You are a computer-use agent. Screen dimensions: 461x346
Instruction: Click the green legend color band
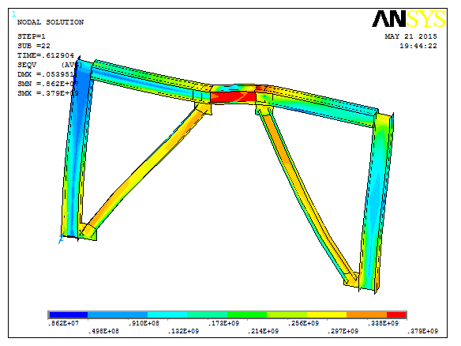247,315
